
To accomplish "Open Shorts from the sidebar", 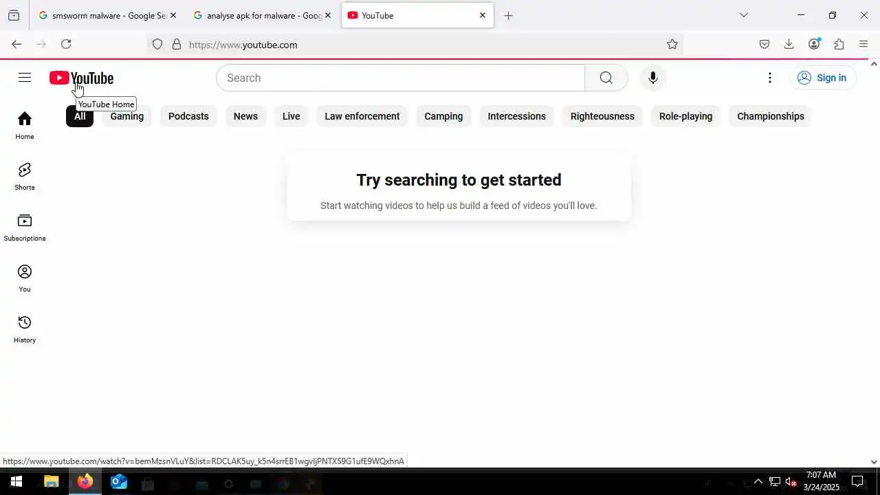I will click(x=25, y=177).
